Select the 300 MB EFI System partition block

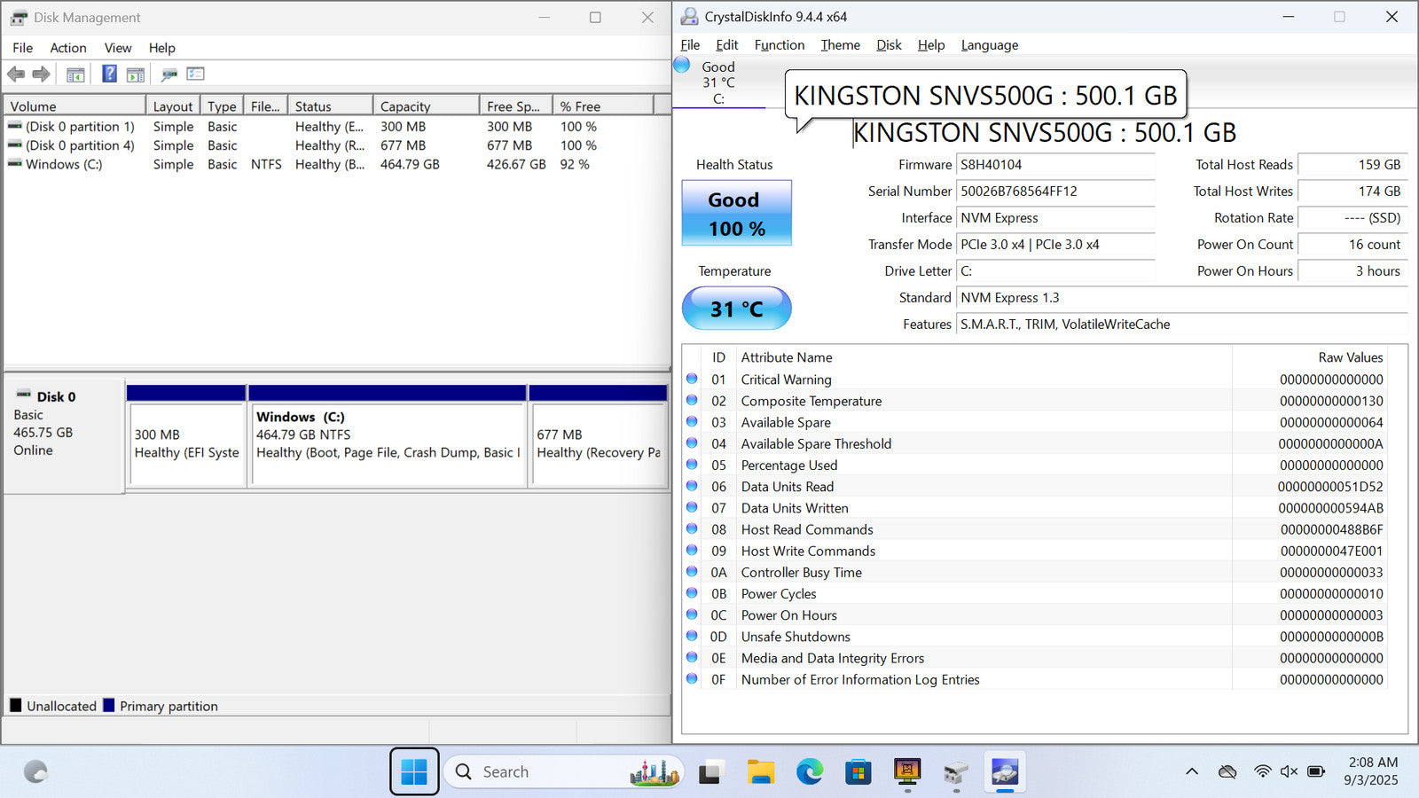pyautogui.click(x=186, y=436)
